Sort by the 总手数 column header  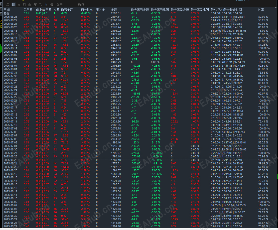point(28,10)
